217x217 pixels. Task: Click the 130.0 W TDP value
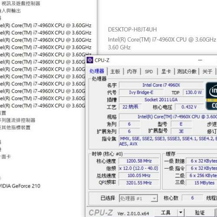[x=194, y=92]
